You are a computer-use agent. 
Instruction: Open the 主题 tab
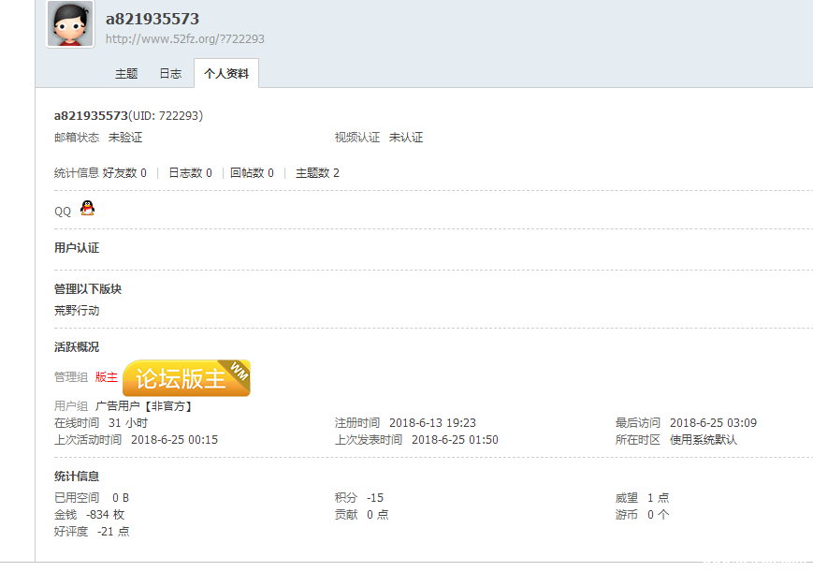pos(126,73)
